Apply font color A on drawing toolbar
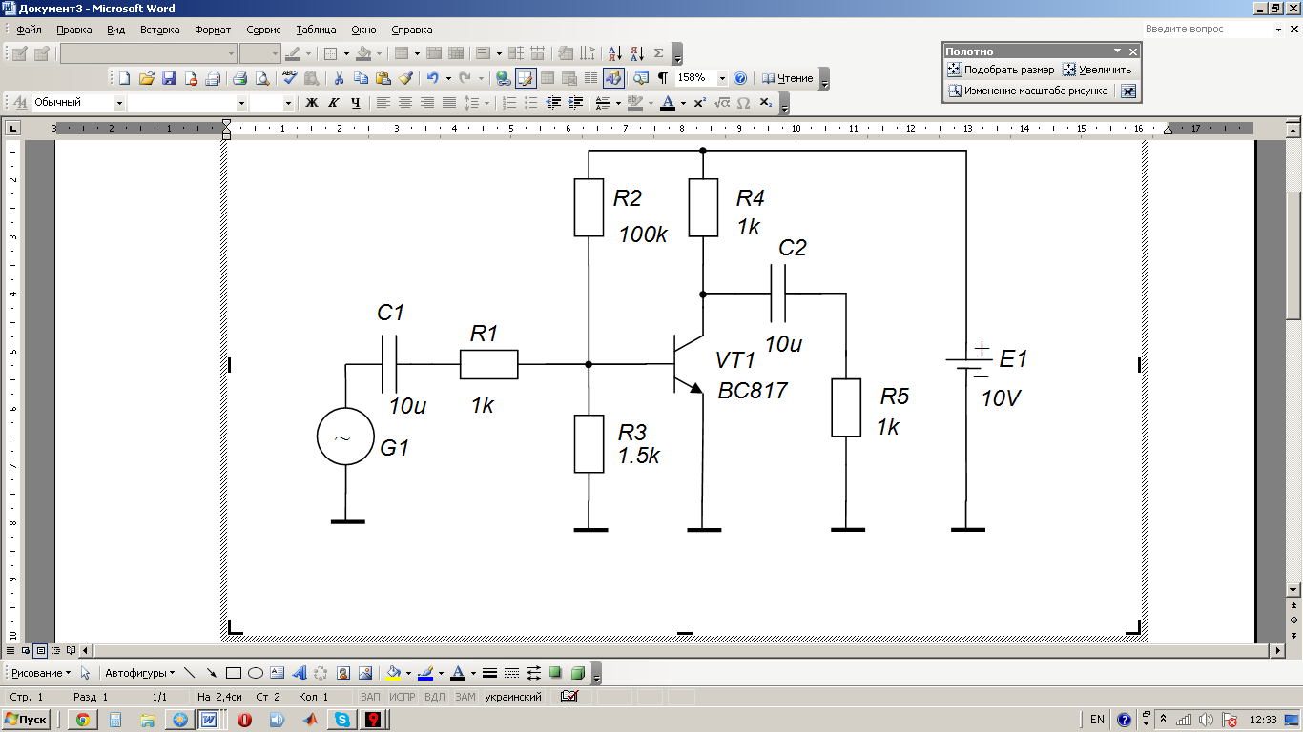1303x732 pixels. pyautogui.click(x=458, y=673)
